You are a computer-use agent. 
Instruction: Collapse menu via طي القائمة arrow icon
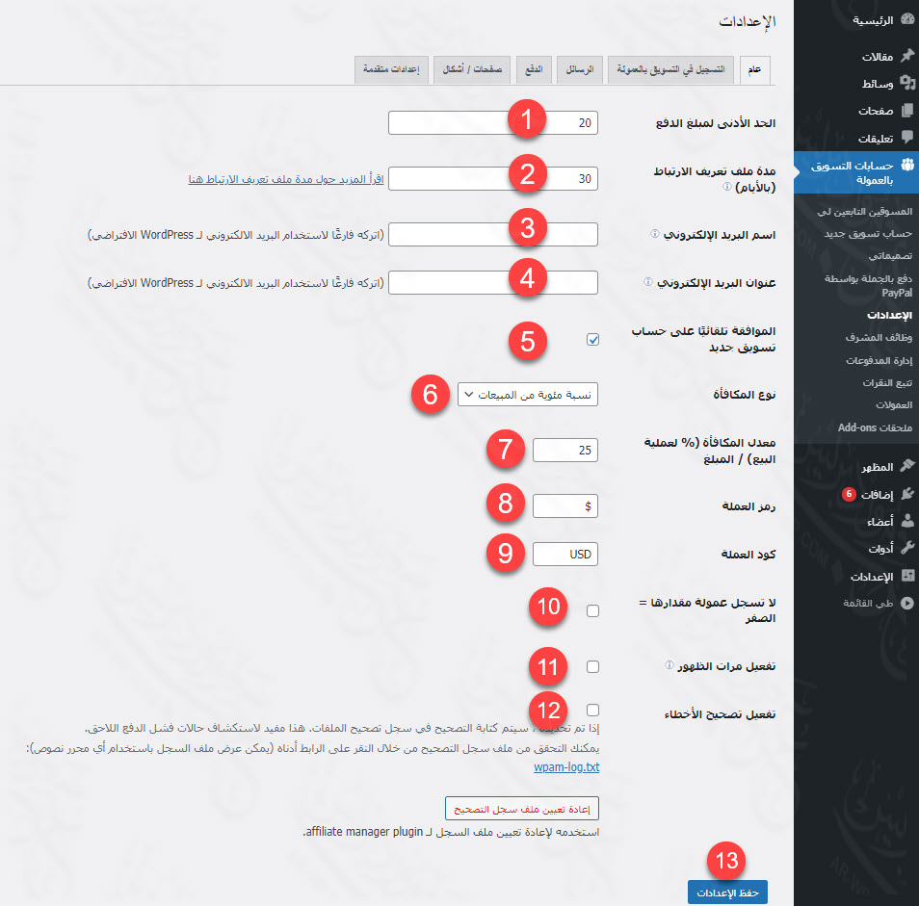tap(907, 603)
